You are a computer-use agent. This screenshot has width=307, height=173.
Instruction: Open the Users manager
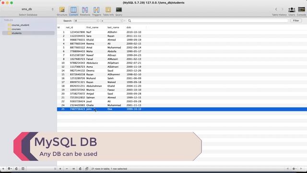point(292,11)
